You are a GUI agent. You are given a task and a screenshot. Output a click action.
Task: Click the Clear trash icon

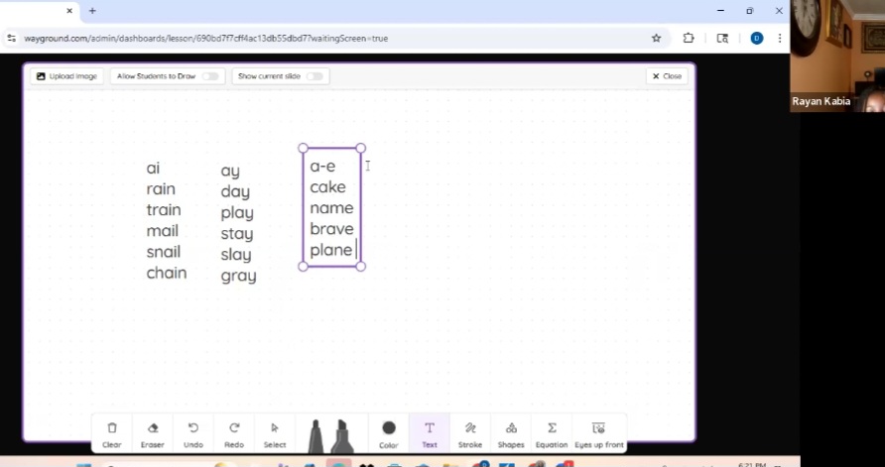point(112,434)
